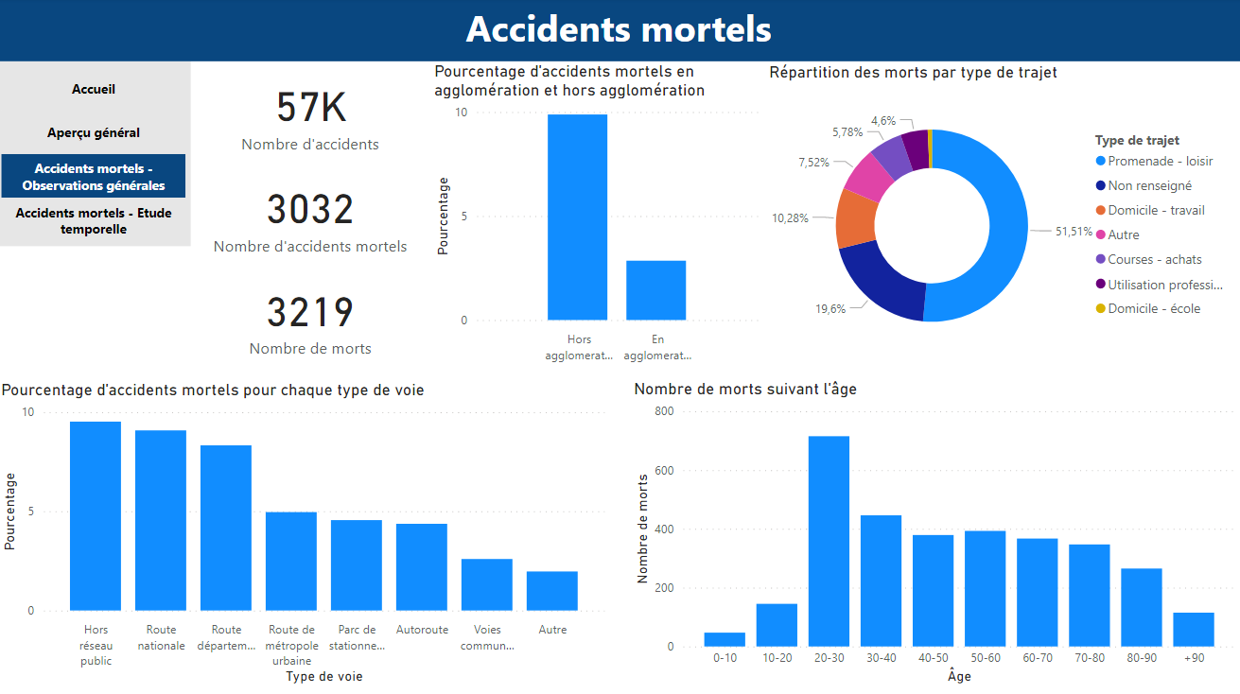Select the 10-20 age bar

point(777,626)
